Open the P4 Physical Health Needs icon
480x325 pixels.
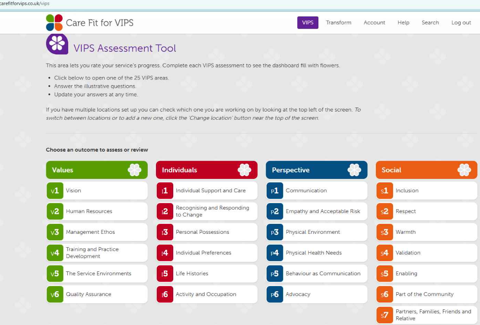(x=275, y=253)
